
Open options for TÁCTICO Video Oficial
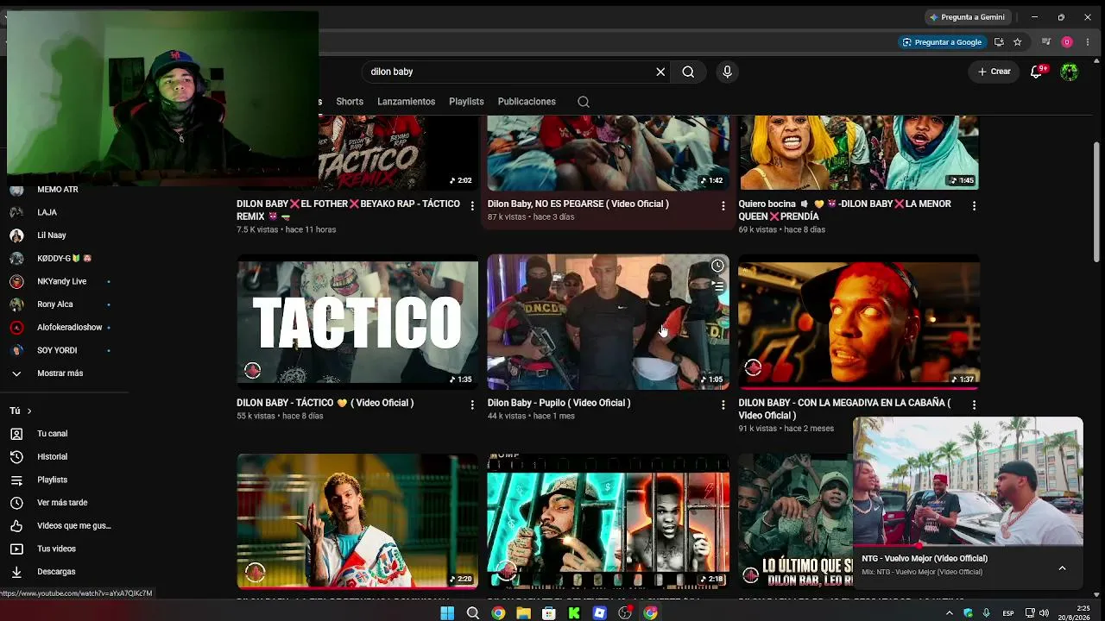coord(472,405)
